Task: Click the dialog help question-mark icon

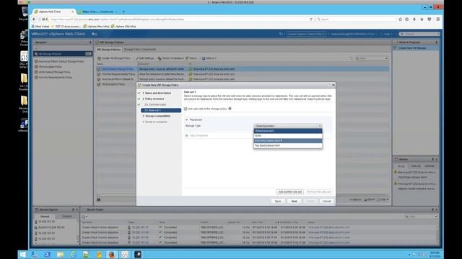Action: pyautogui.click(x=329, y=85)
